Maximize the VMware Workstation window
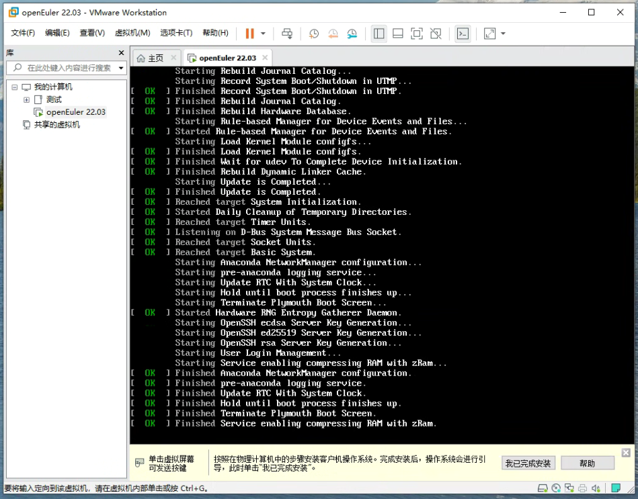Screen dimensions: 638x499 (591, 12)
